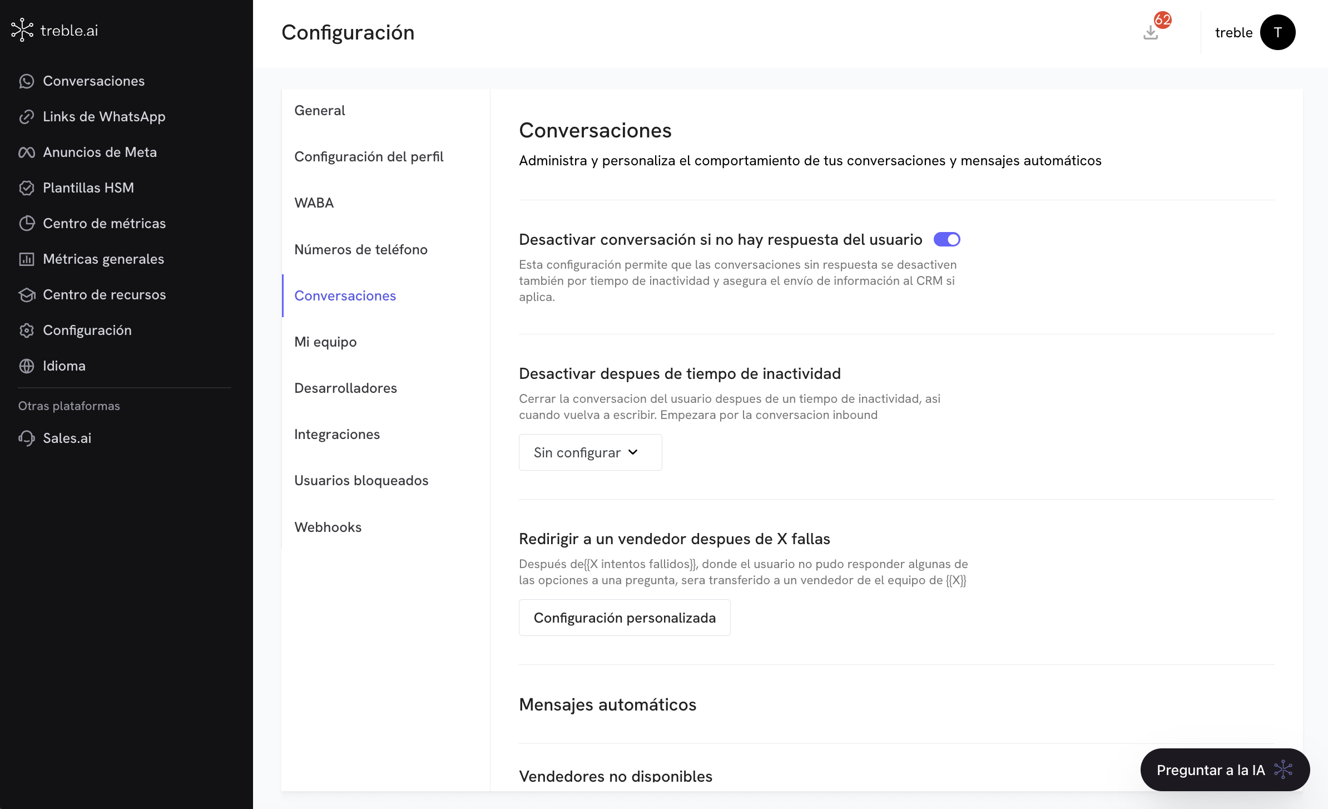Open Links de WhatsApp chain icon
Viewport: 1328px width, 809px height.
click(26, 117)
